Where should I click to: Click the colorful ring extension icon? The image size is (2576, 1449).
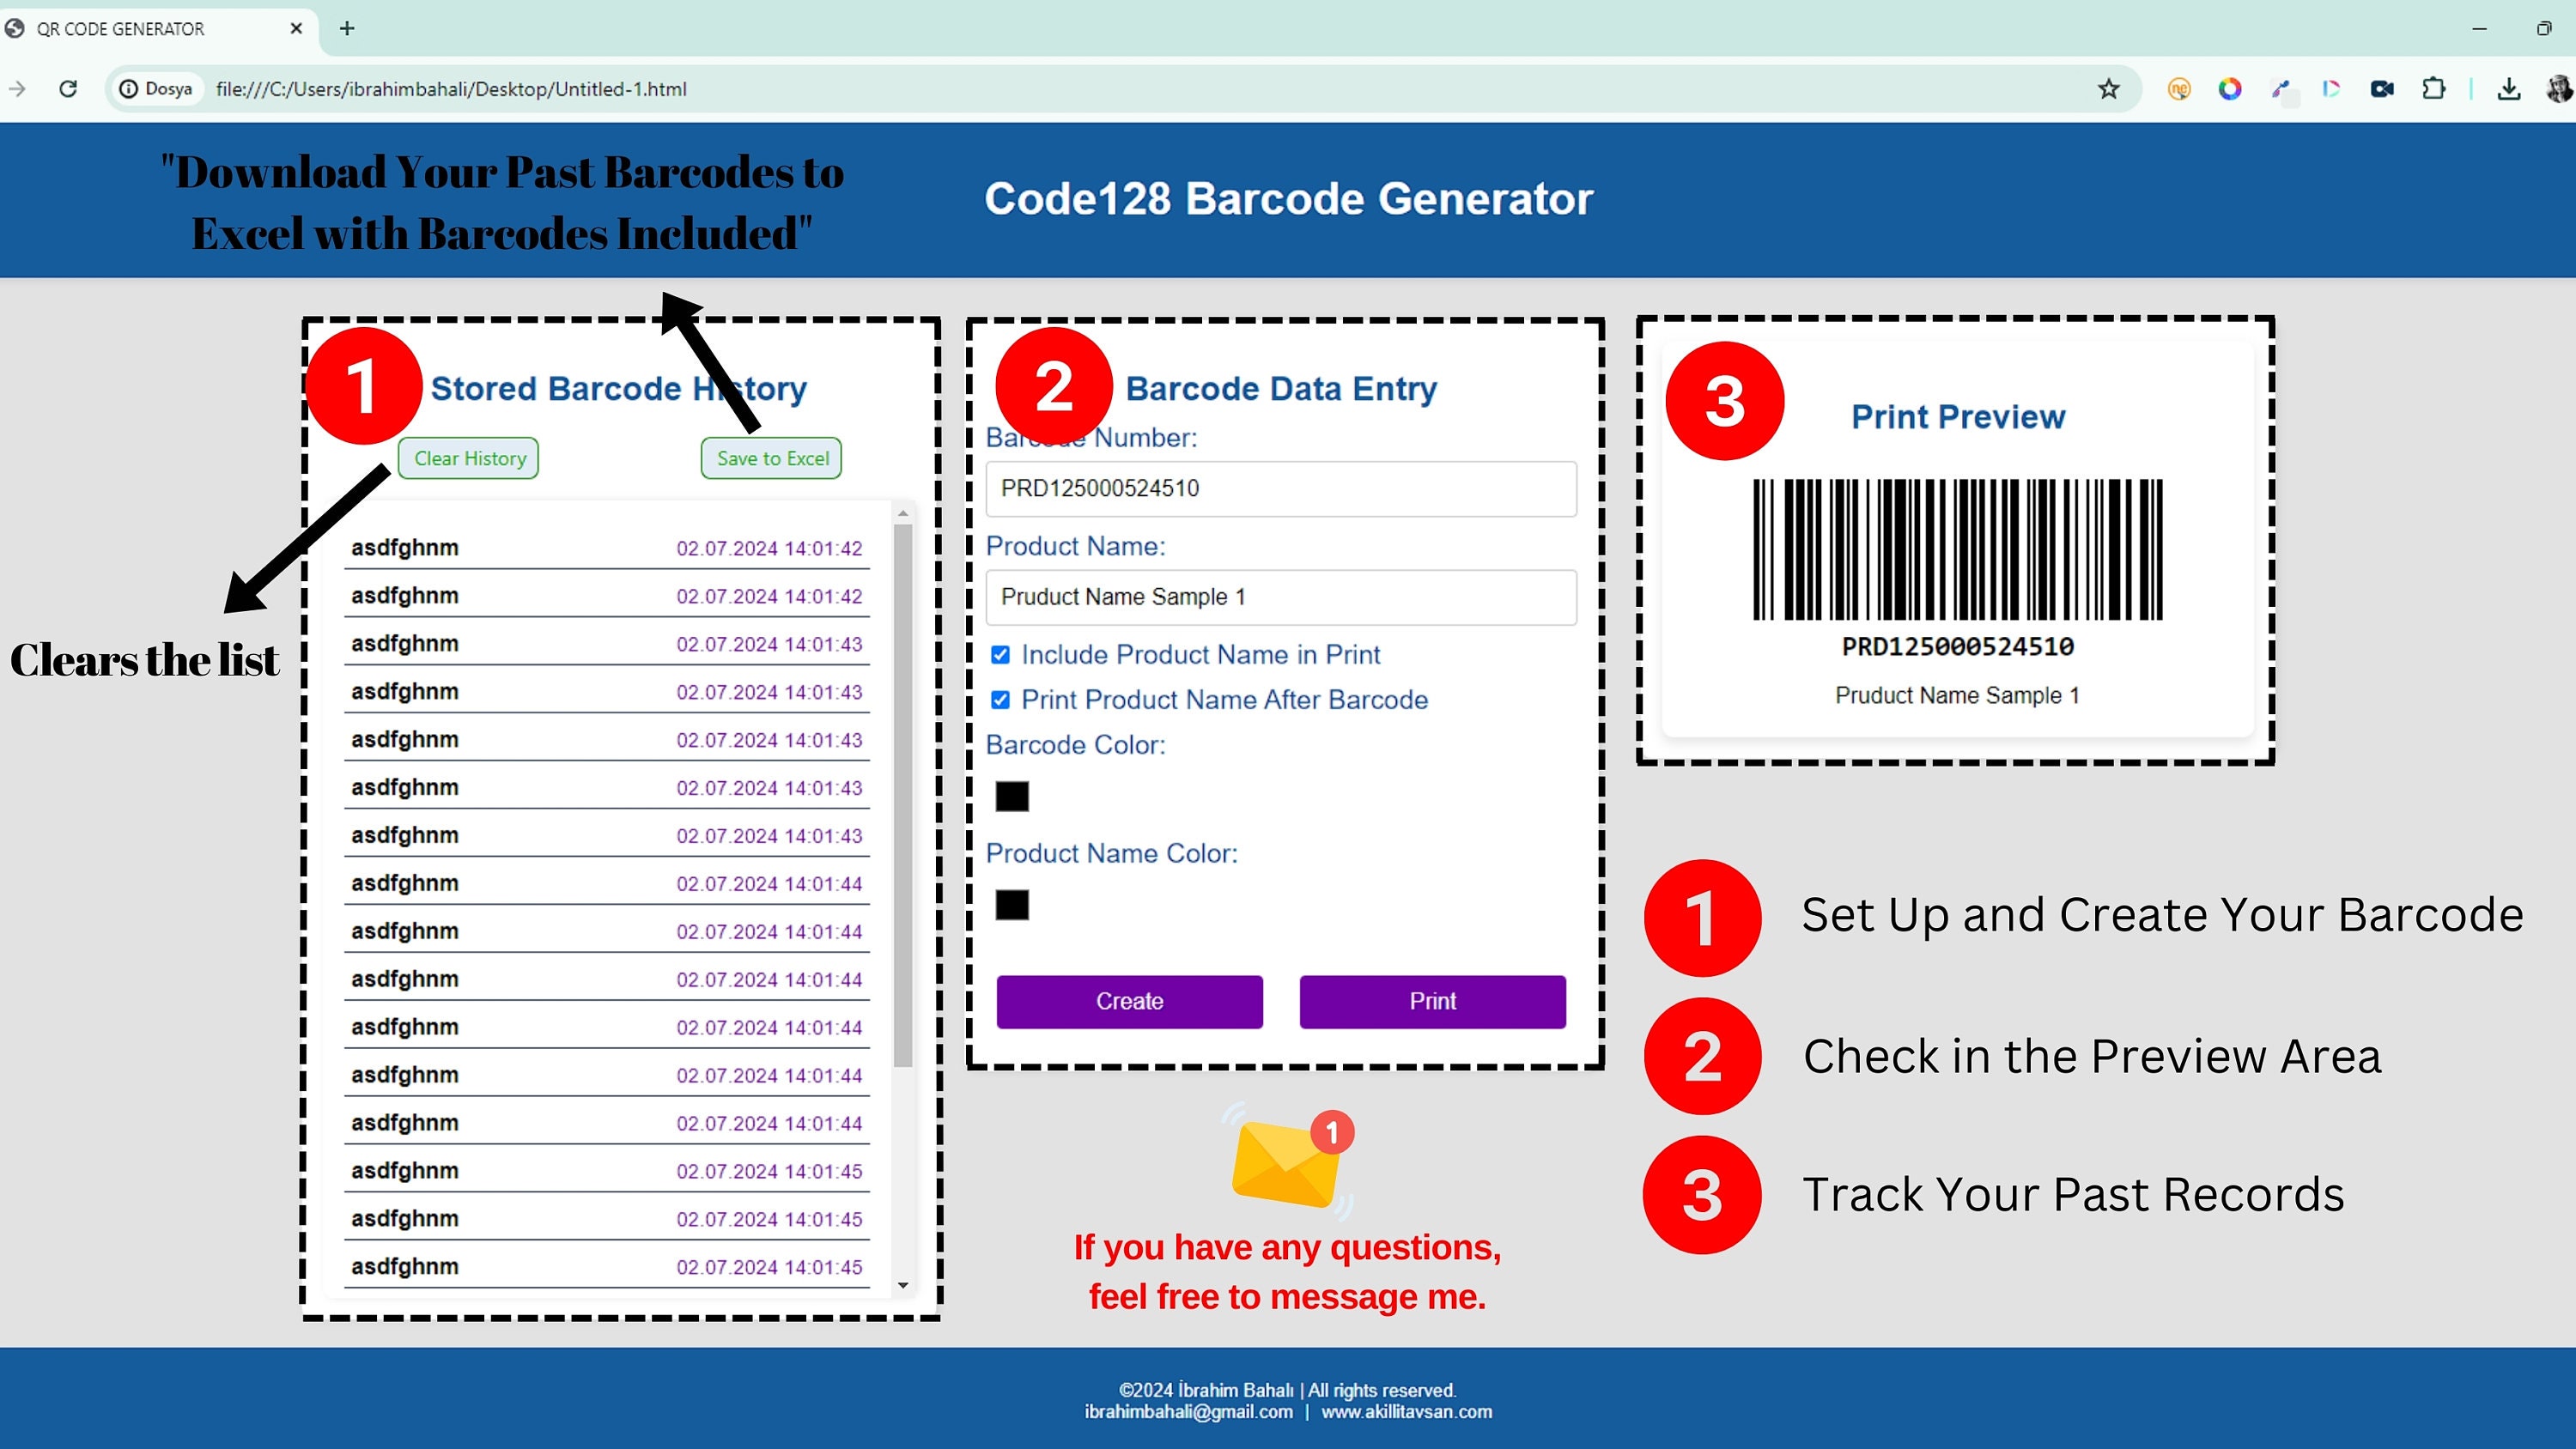[2230, 89]
